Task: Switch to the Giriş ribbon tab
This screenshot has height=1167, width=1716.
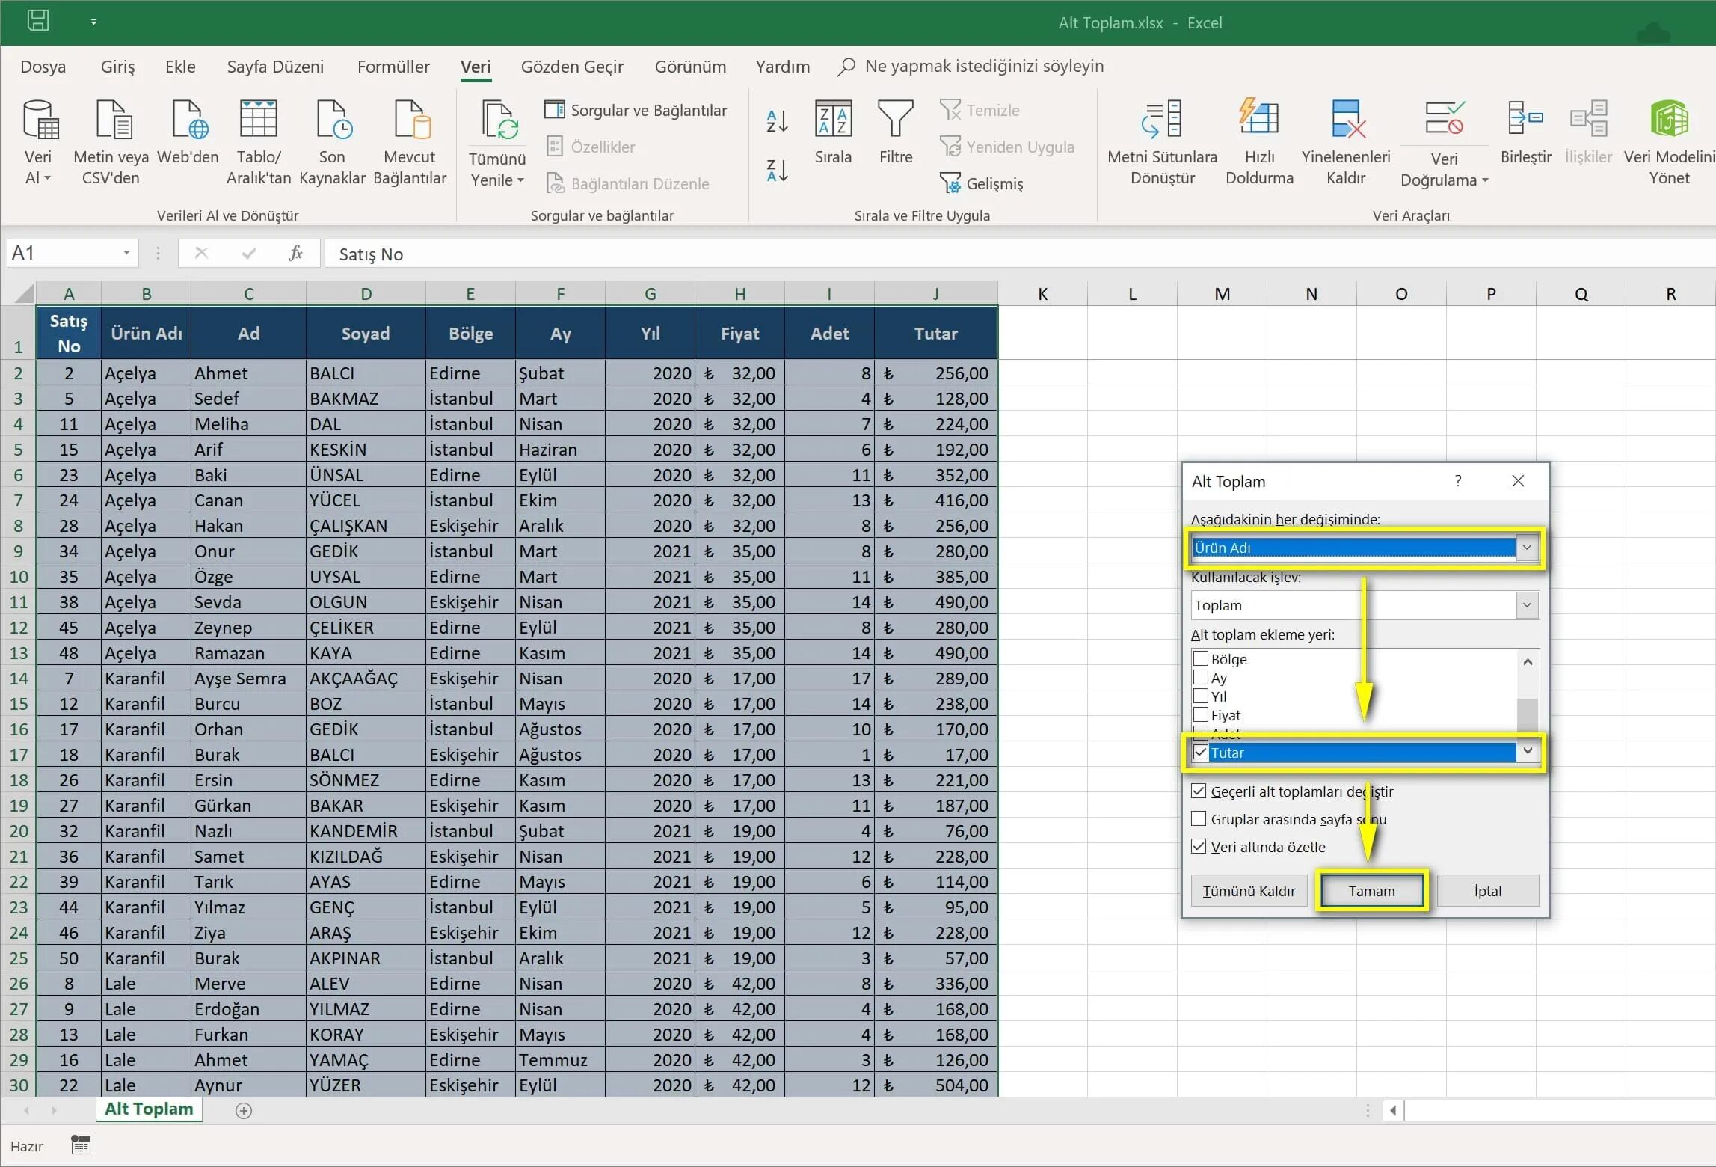Action: pos(117,67)
